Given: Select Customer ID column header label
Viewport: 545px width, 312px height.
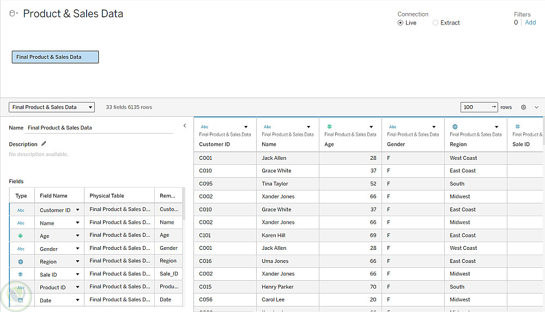Looking at the screenshot, I should click(x=214, y=145).
